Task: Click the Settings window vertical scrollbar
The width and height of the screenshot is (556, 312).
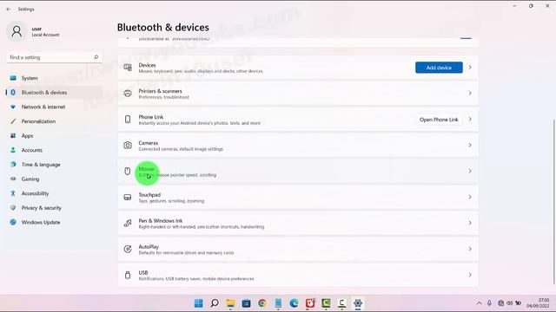Action: [x=553, y=202]
